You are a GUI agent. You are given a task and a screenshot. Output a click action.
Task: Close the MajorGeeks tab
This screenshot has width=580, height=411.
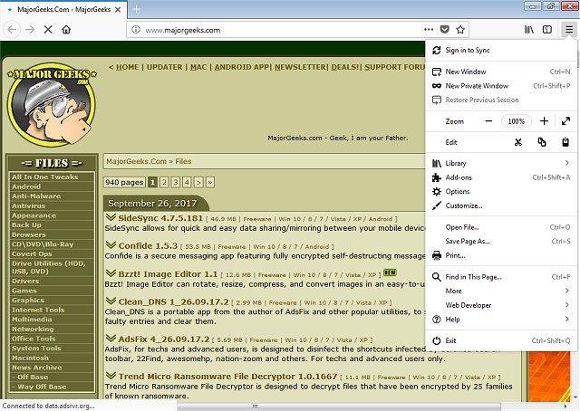tap(118, 10)
